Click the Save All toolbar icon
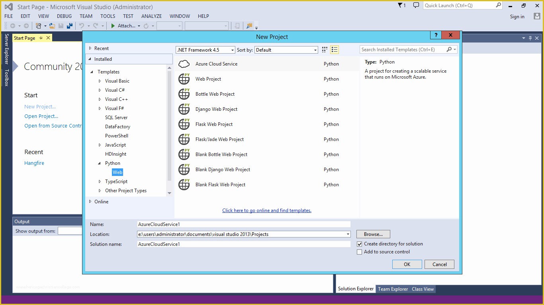 (x=70, y=26)
